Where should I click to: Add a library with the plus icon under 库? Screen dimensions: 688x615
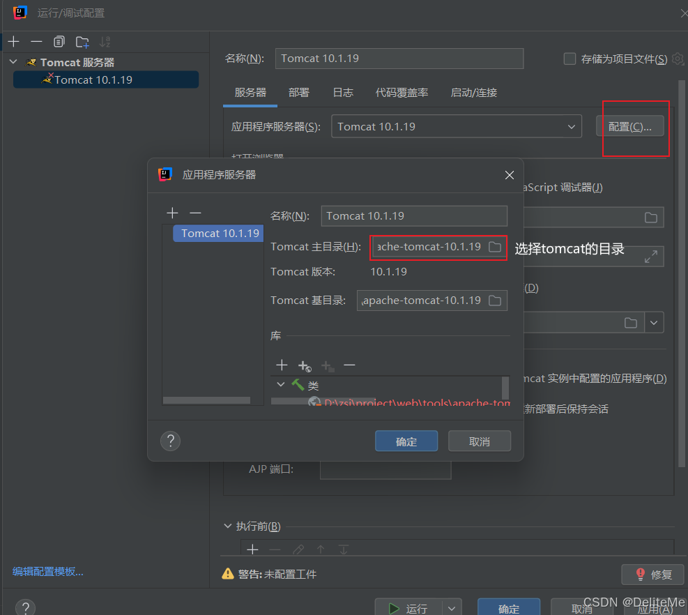coord(282,365)
